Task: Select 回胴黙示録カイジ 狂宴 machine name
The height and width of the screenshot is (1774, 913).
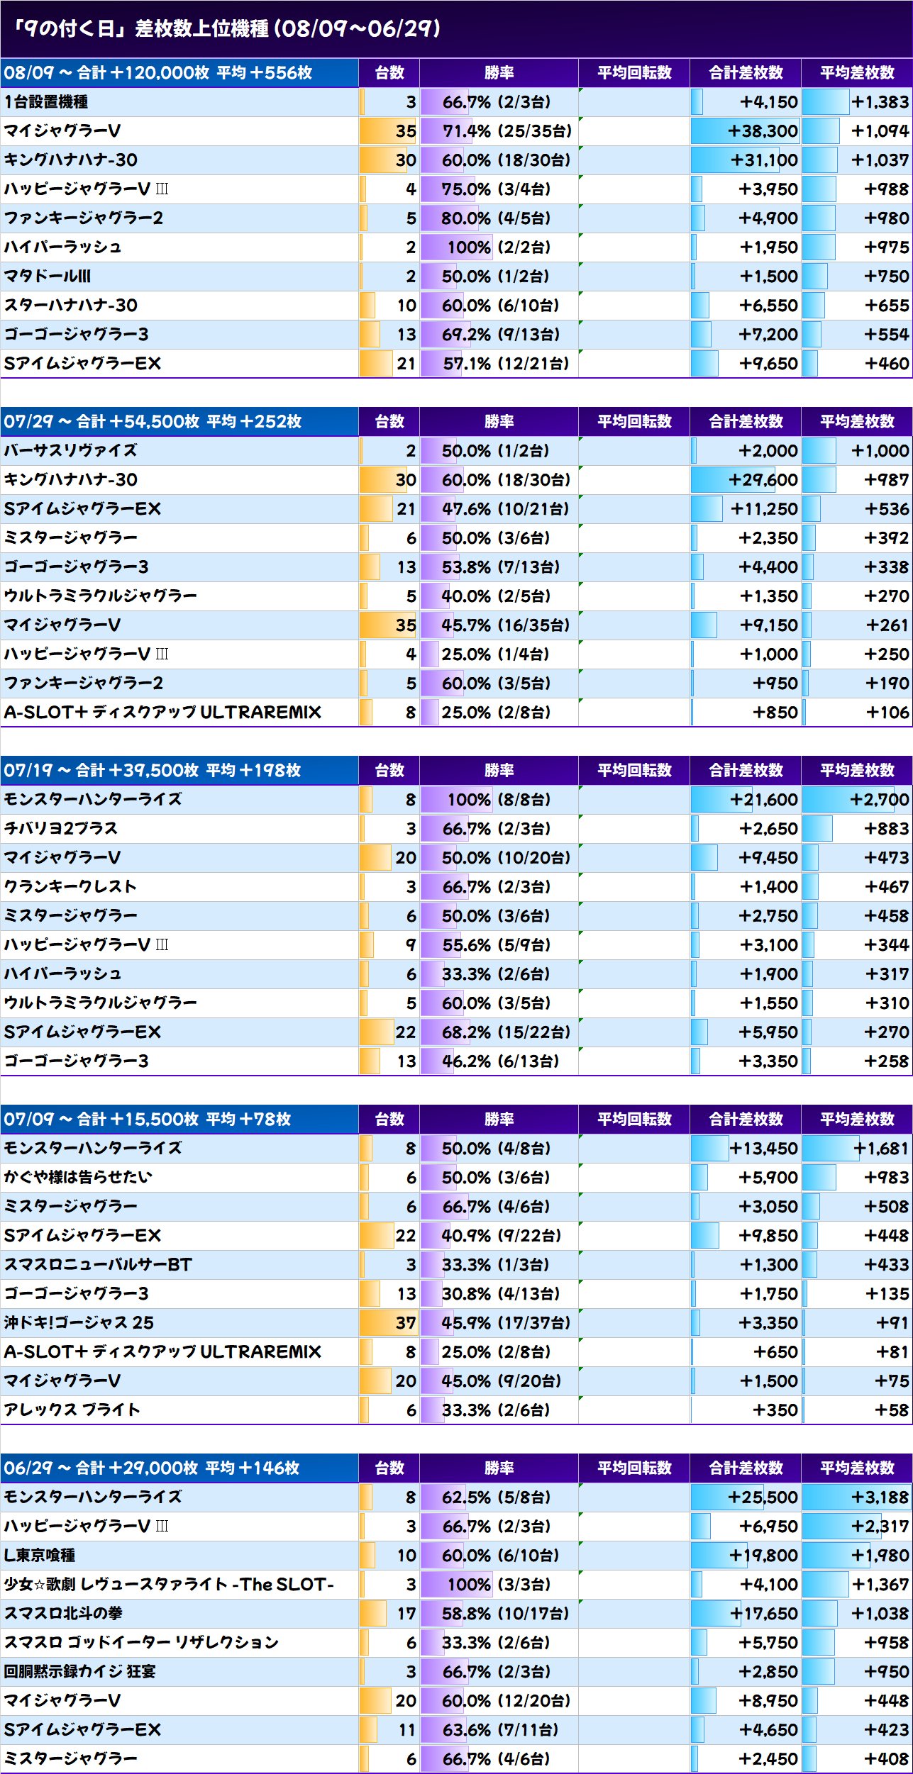Action: [x=79, y=1672]
